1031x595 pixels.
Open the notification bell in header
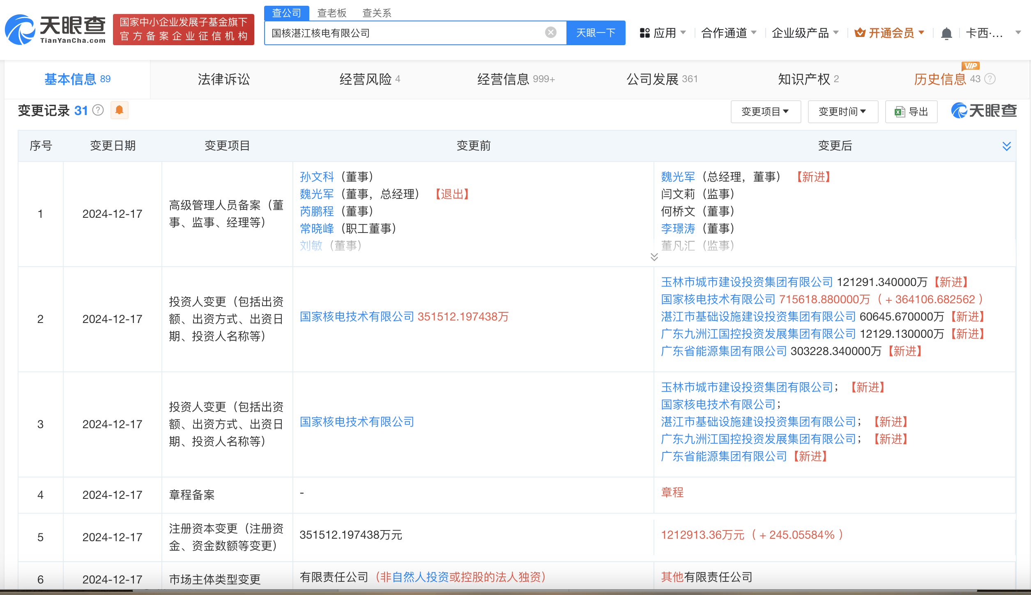coord(946,33)
